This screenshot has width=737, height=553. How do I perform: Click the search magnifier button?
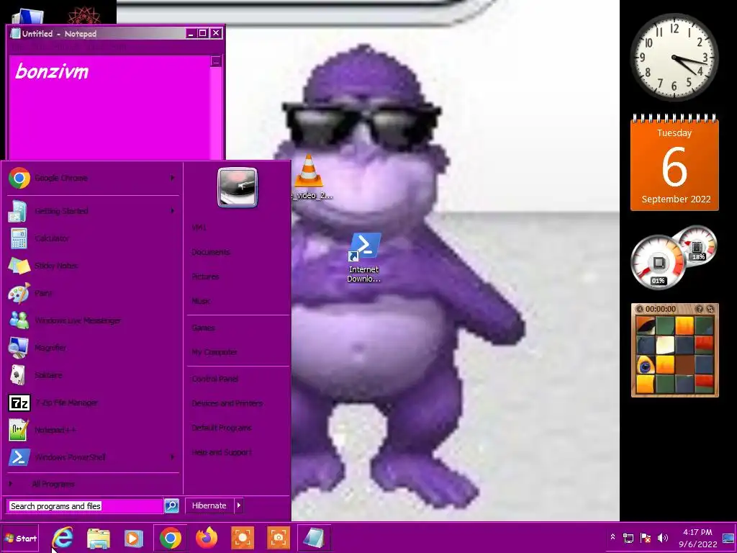click(x=171, y=506)
